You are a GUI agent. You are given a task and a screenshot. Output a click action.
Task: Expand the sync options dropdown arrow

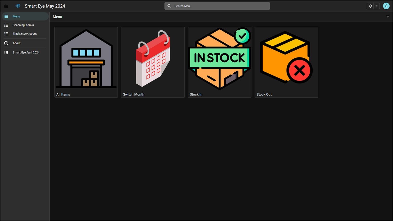[x=377, y=6]
